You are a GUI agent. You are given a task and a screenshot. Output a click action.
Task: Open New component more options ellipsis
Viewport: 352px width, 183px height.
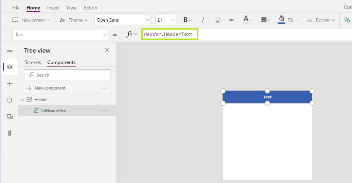[105, 88]
